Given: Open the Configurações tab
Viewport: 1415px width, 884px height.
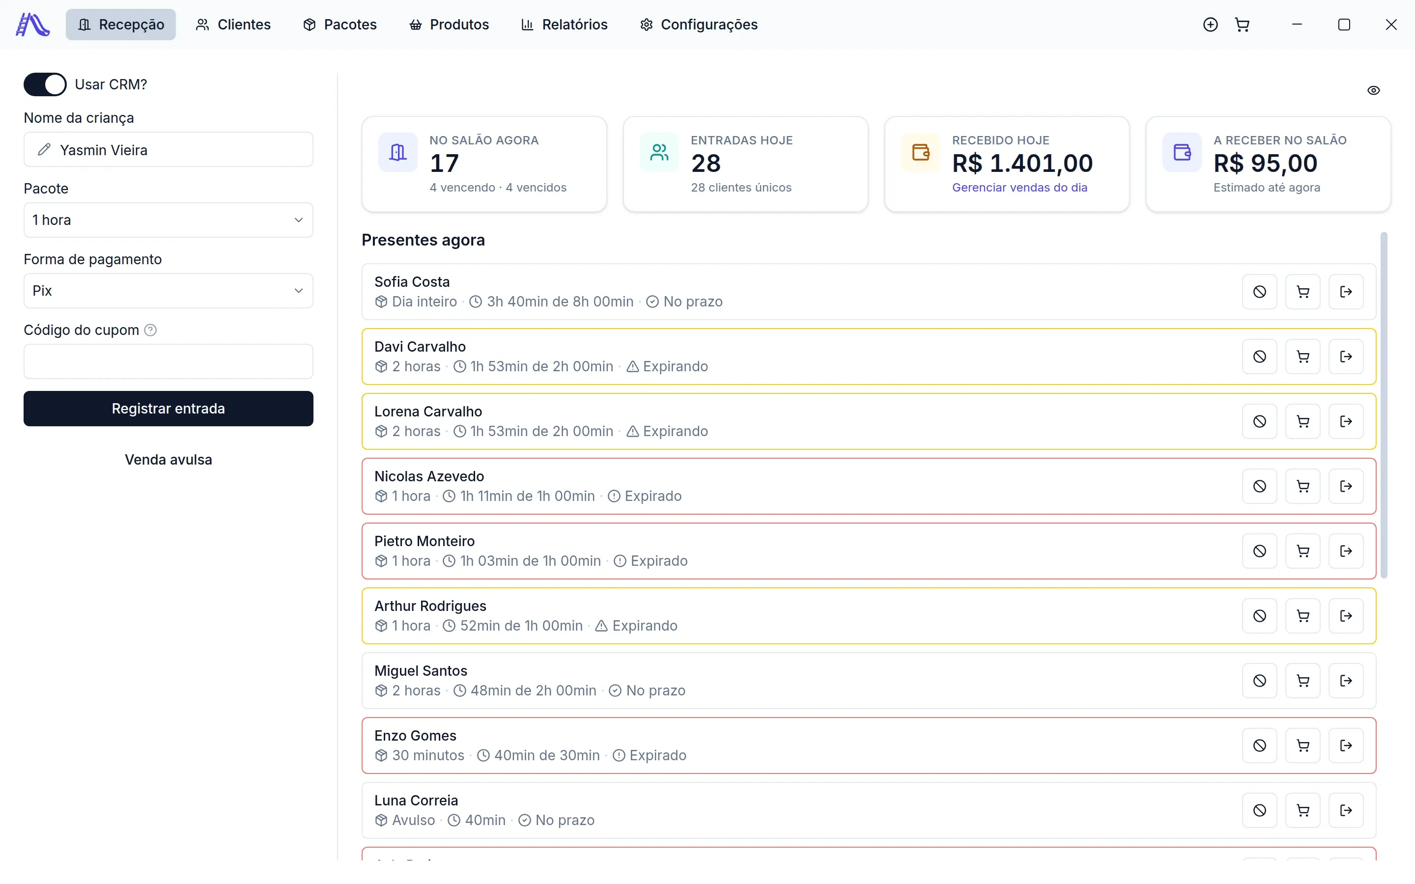Looking at the screenshot, I should click(699, 25).
